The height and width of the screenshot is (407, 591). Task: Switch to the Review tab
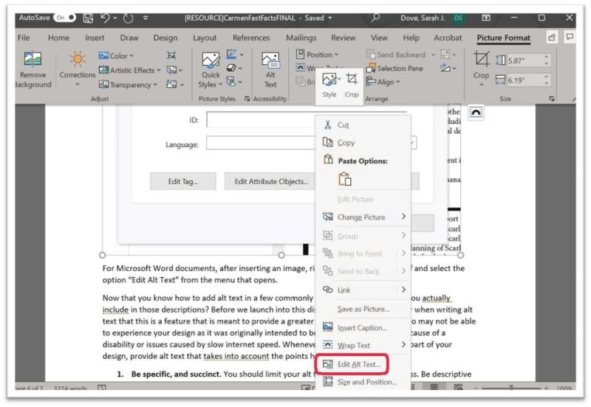343,38
